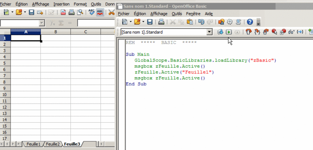This screenshot has width=313, height=150.
Task: Click the Calc formula input line
Action: pyautogui.click(x=96, y=23)
